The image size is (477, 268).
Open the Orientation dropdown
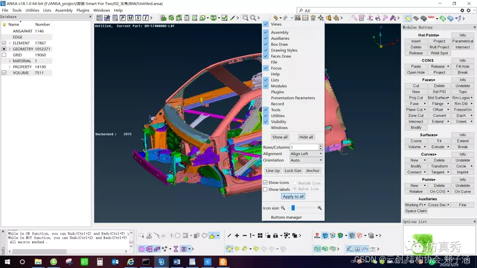tap(306, 160)
